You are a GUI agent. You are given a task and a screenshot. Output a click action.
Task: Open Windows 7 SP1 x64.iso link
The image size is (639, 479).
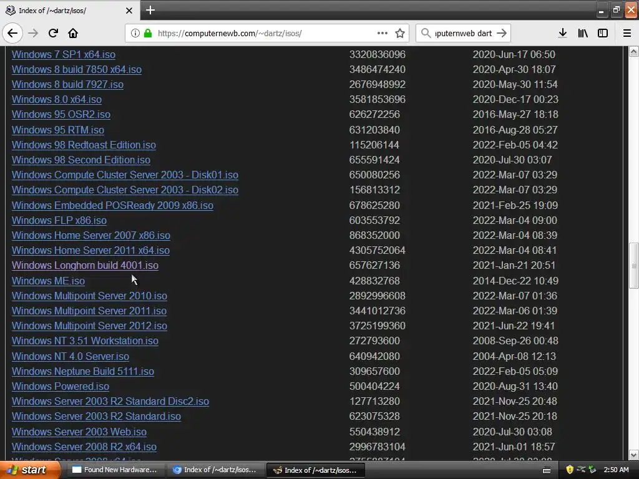click(64, 54)
